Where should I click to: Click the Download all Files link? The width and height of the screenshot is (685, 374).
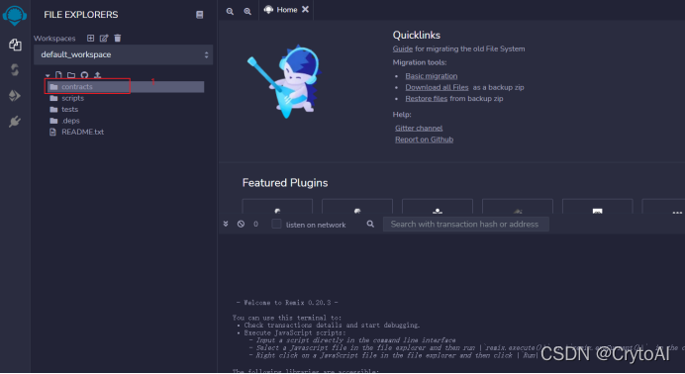tap(437, 87)
